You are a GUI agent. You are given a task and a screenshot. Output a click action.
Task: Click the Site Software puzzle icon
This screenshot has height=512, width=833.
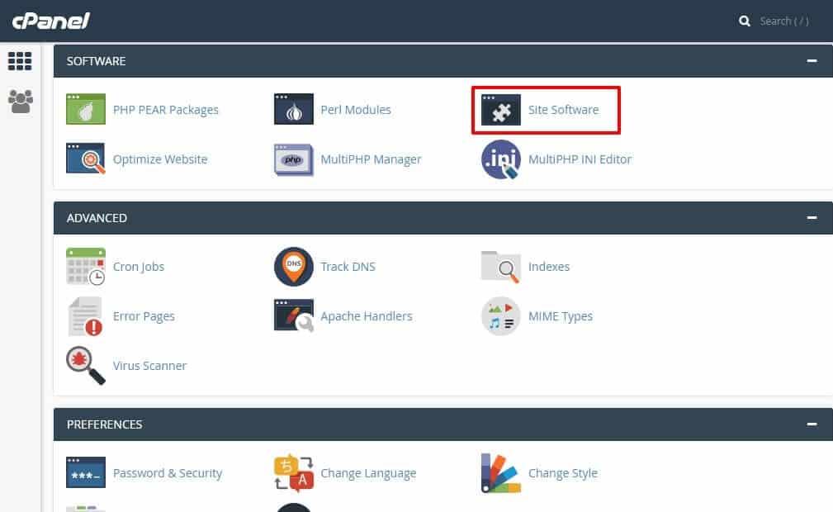click(500, 110)
